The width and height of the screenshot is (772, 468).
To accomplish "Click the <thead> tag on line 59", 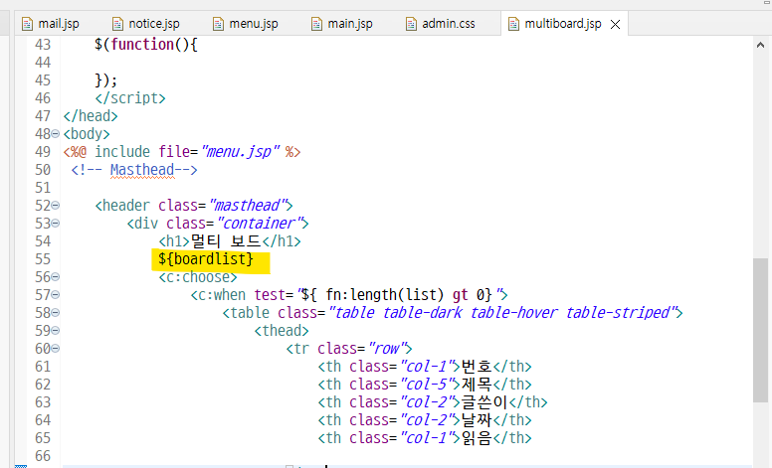I will click(282, 330).
